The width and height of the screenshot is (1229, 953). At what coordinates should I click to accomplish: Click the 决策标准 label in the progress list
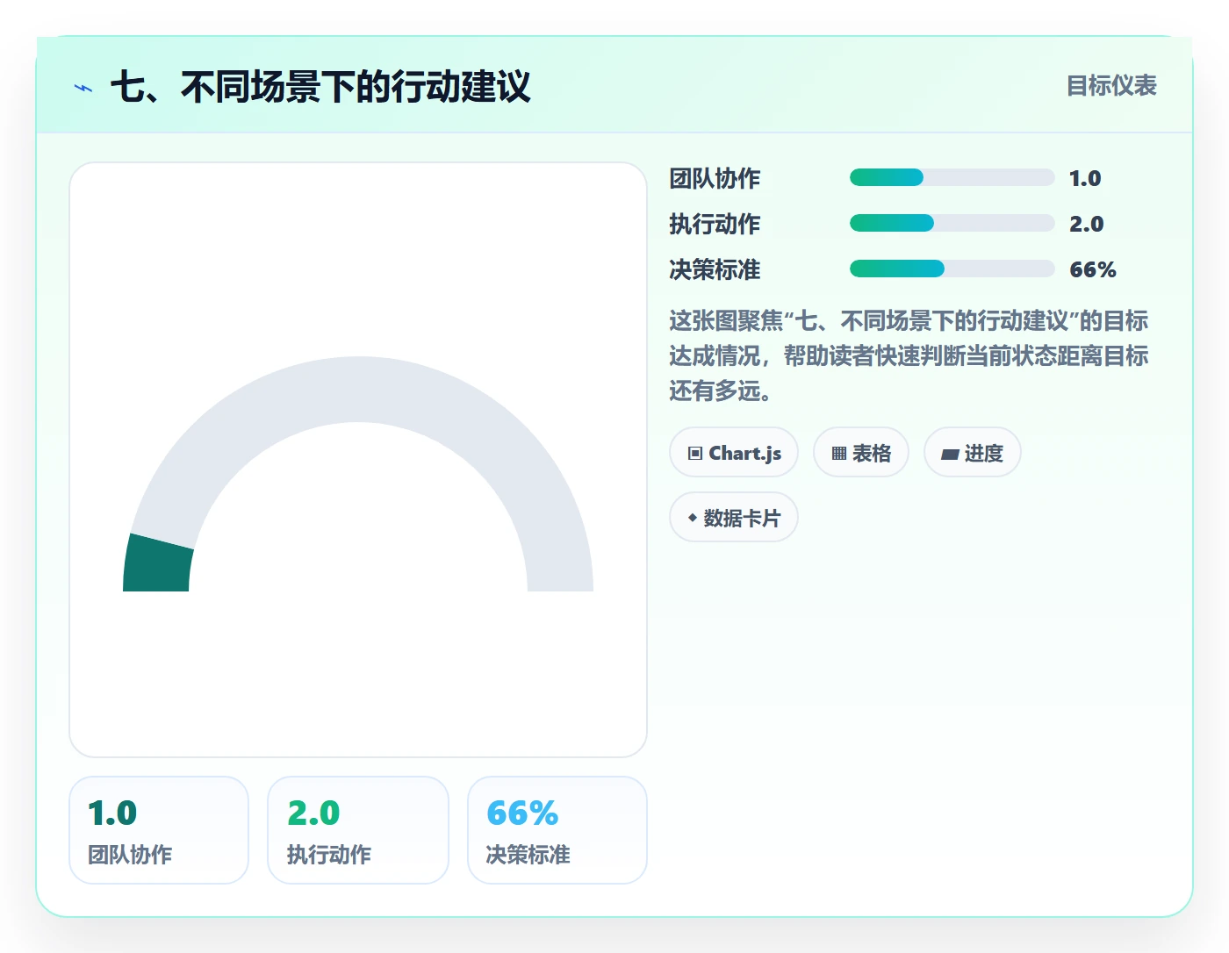(715, 269)
